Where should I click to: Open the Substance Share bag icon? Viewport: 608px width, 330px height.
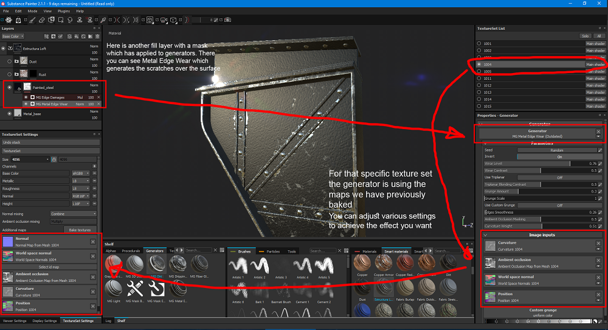point(18,20)
